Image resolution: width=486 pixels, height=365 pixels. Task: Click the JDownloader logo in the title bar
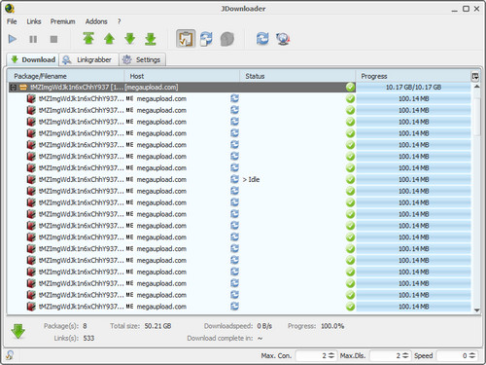pos(10,9)
